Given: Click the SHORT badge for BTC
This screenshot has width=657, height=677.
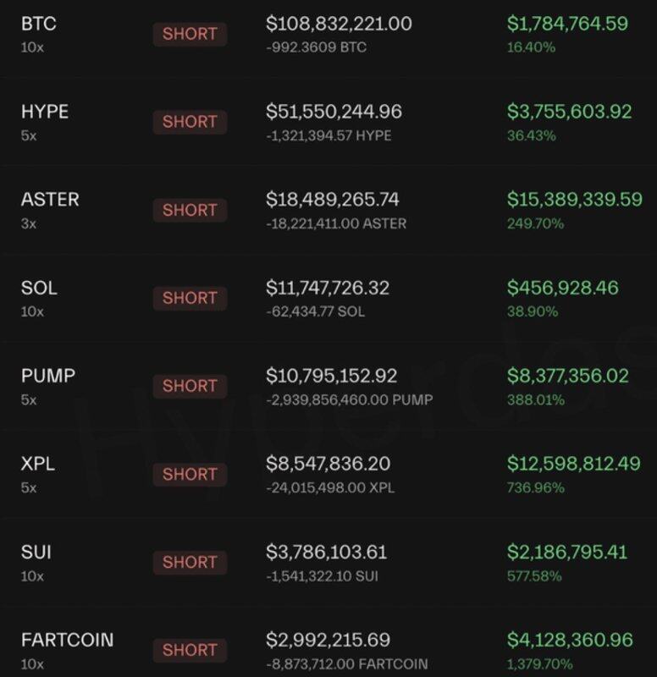Looking at the screenshot, I should click(190, 34).
